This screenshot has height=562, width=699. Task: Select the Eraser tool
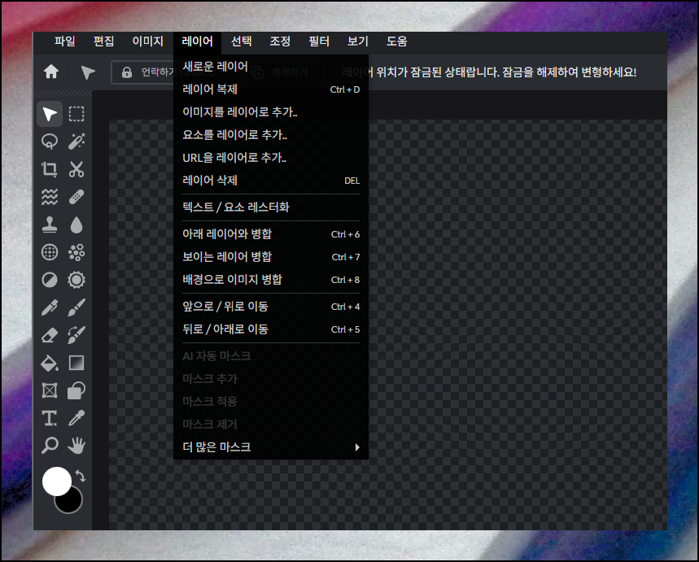point(50,335)
